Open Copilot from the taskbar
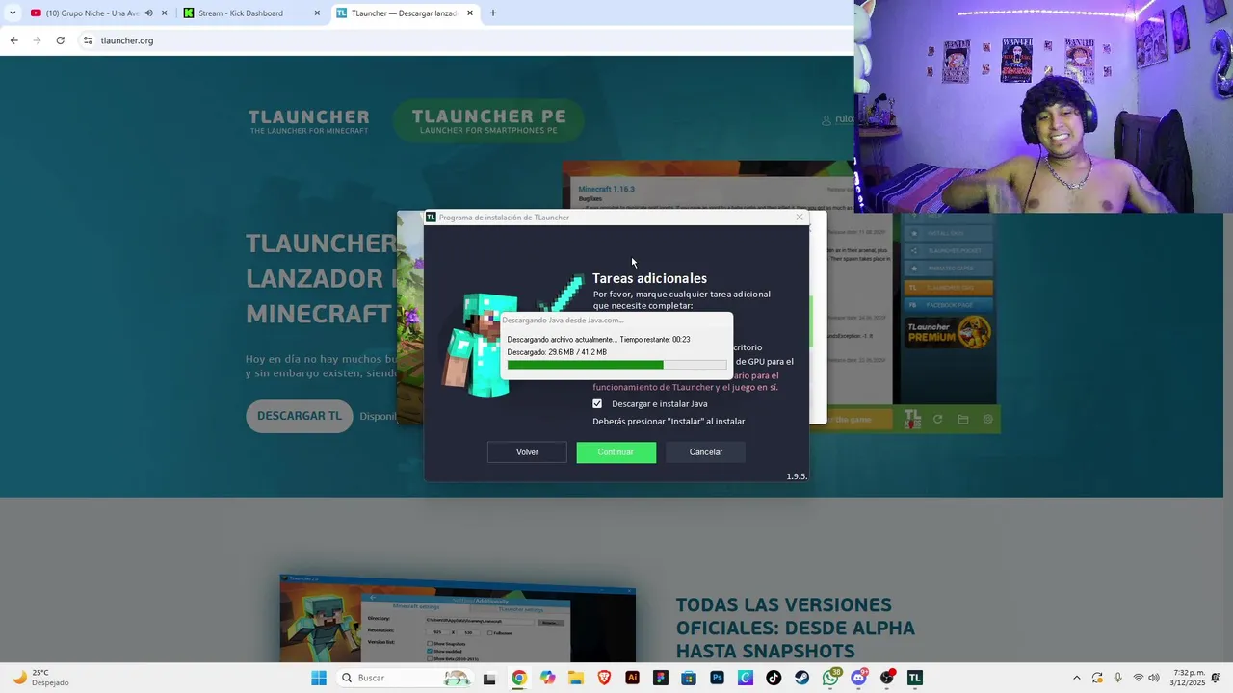Image resolution: width=1233 pixels, height=693 pixels. pos(547,678)
